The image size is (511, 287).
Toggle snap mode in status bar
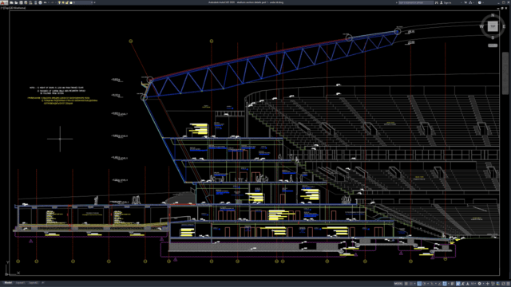point(411,284)
